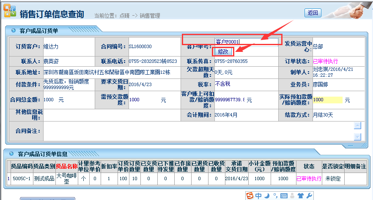Screen dimensions: 373x200
Task: Click the 货品编码 column header
Action: pyautogui.click(x=22, y=166)
